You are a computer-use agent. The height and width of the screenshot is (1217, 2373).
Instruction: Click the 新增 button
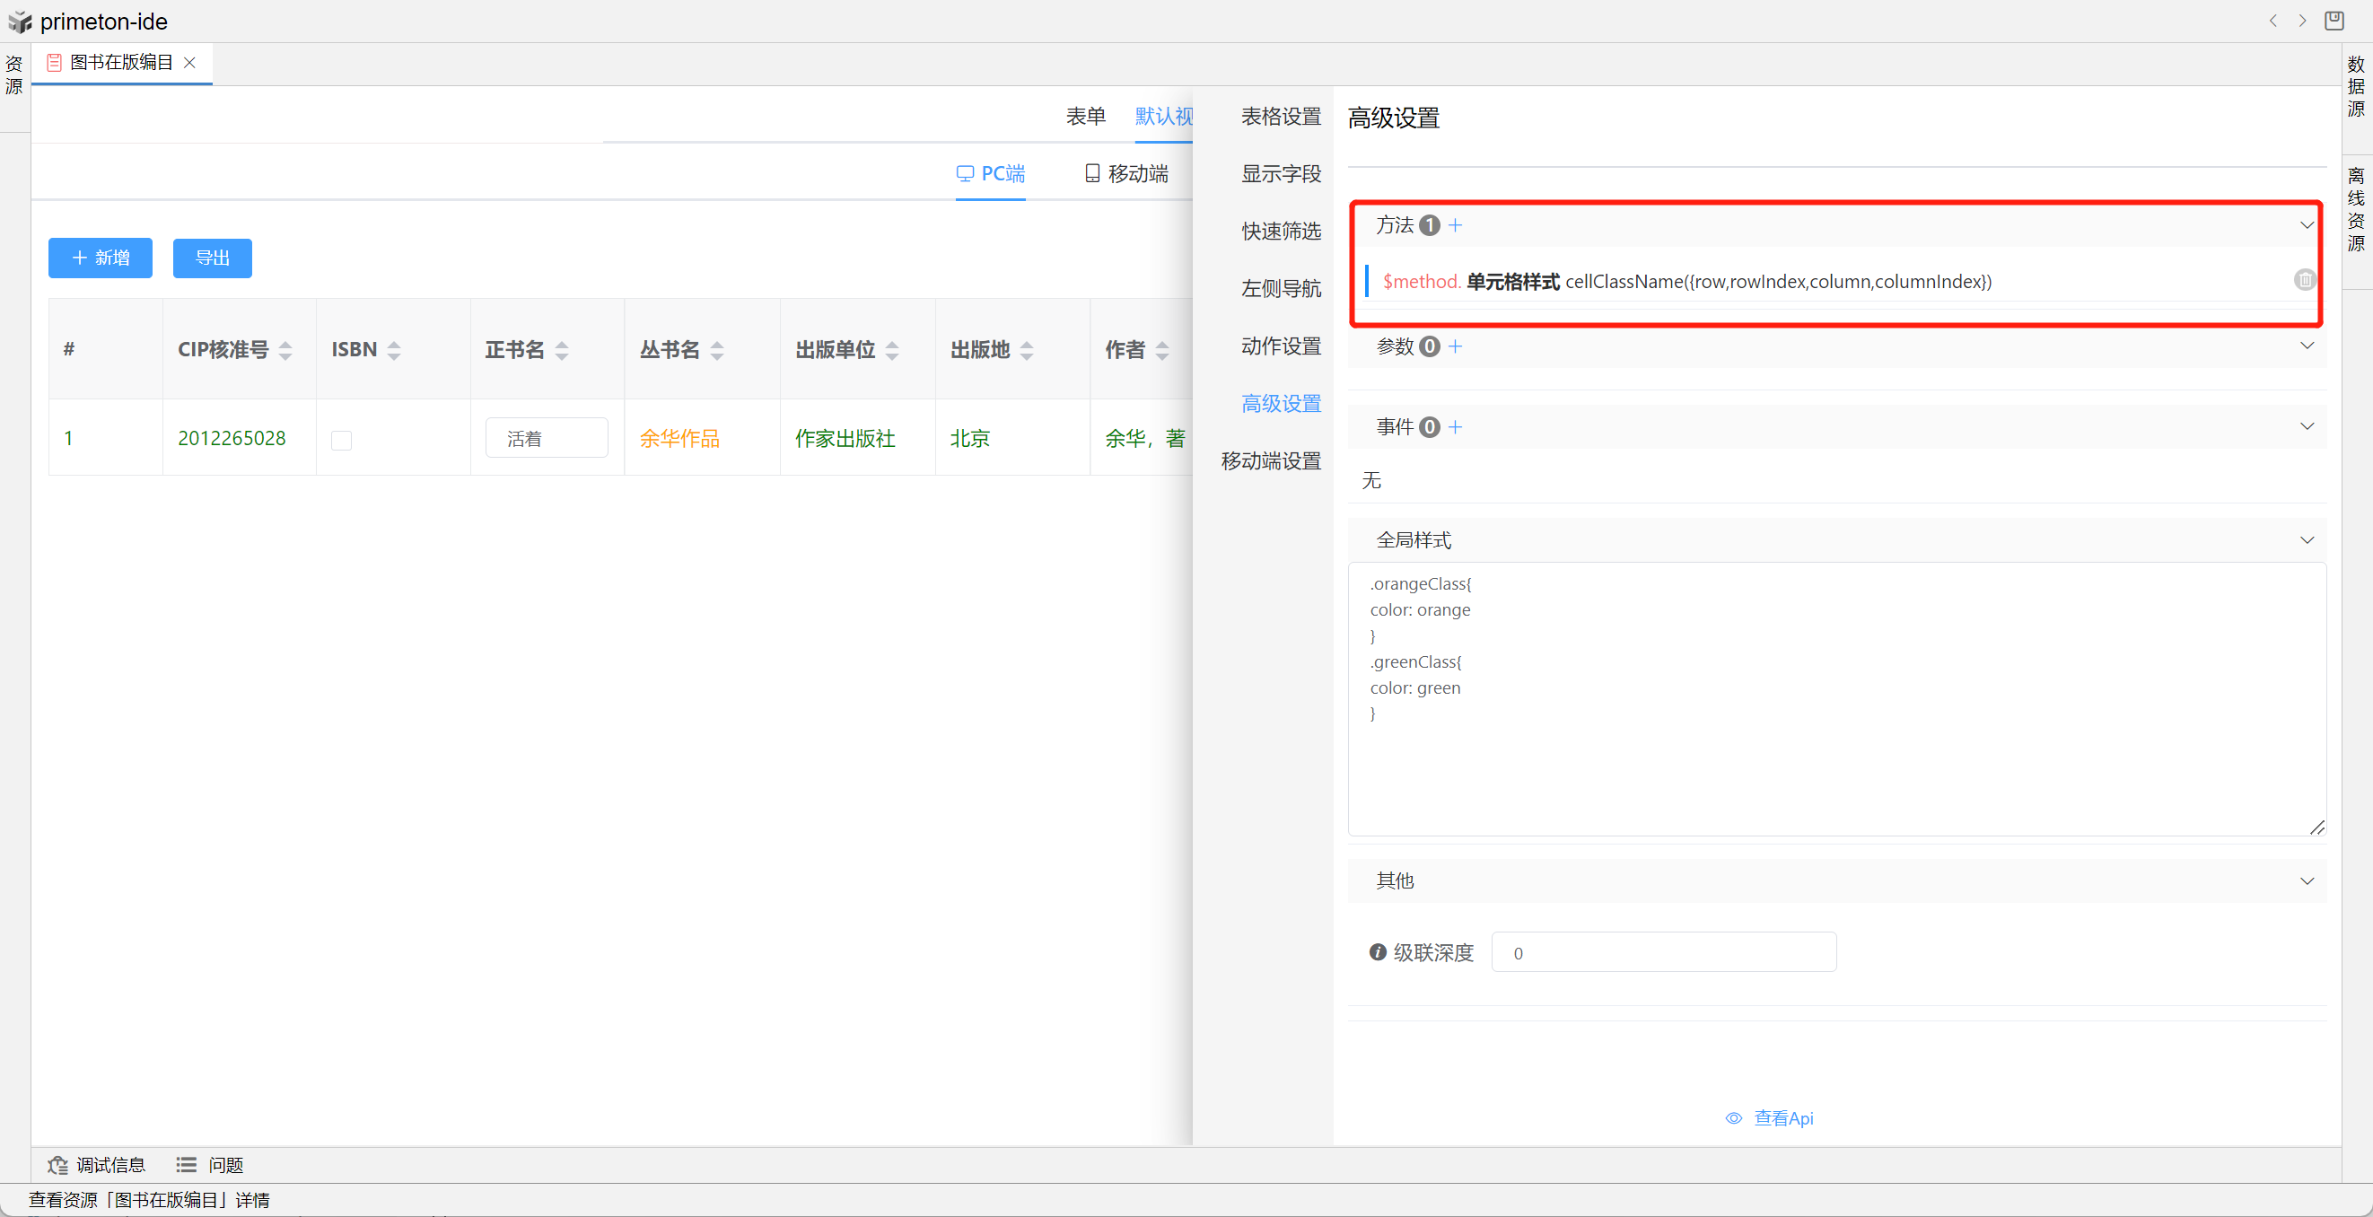[101, 258]
